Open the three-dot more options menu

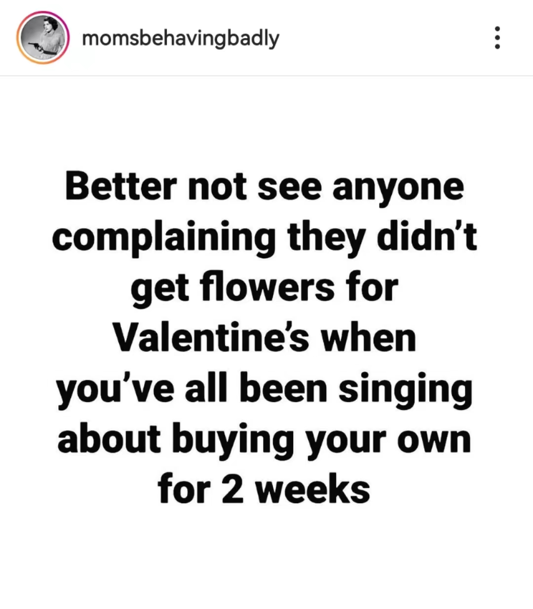[497, 38]
